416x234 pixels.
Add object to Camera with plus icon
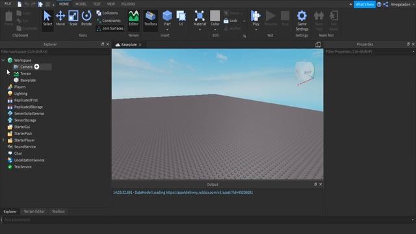click(36, 66)
